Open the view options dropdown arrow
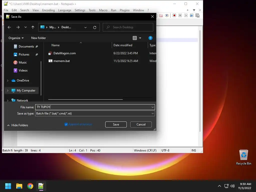The image size is (256, 192). (140, 38)
